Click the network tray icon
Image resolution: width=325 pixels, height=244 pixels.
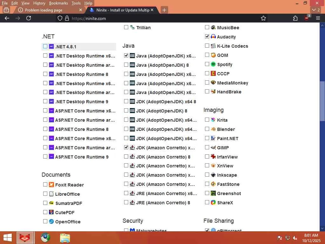288,238
